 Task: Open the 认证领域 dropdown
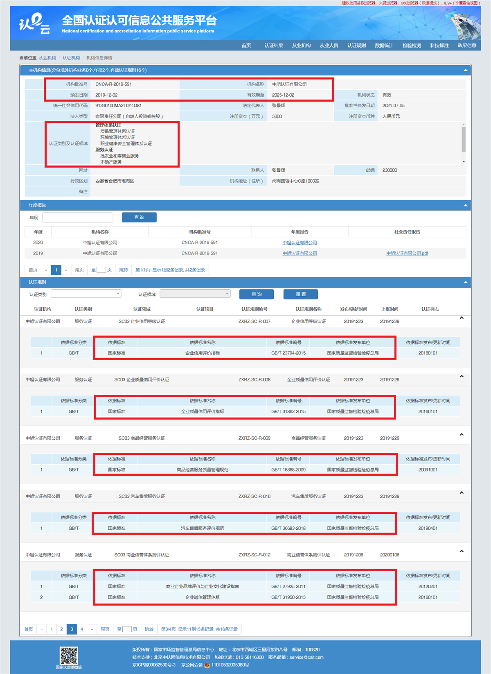tap(195, 294)
